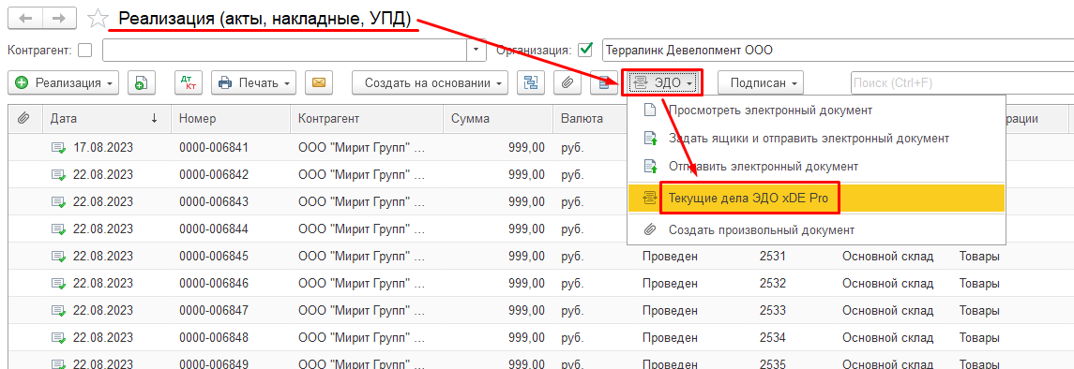Viewport: 1074px width, 369px height.
Task: Click document status icon for row 0000-006844
Action: click(58, 229)
